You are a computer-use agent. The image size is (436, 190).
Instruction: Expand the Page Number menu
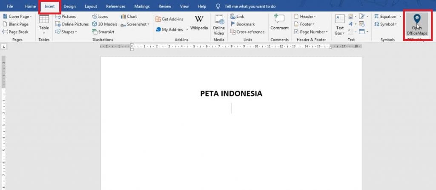click(311, 32)
